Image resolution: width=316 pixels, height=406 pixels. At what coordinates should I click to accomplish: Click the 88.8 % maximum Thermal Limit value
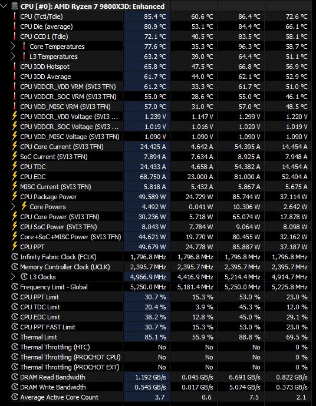(250, 337)
